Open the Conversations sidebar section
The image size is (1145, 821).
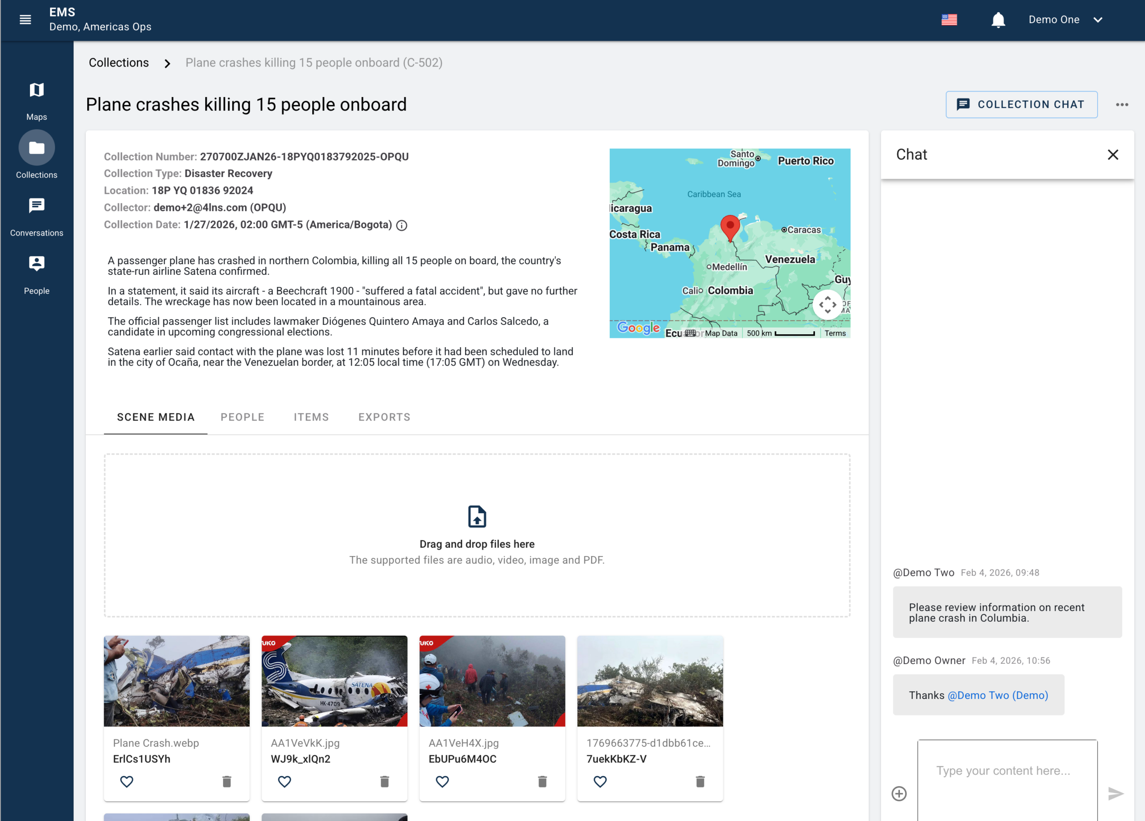36,216
